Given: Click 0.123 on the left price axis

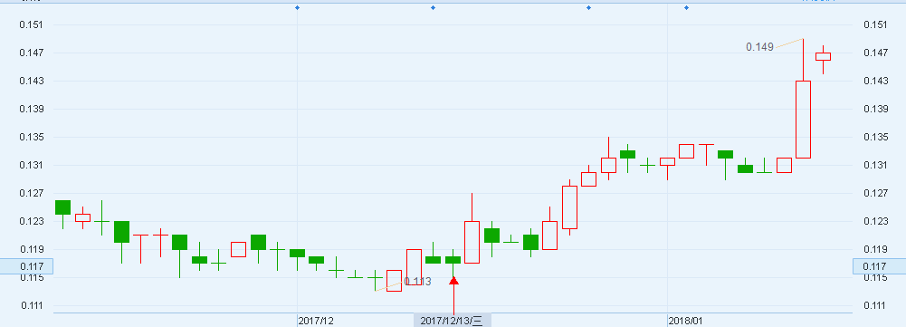Looking at the screenshot, I should point(31,221).
